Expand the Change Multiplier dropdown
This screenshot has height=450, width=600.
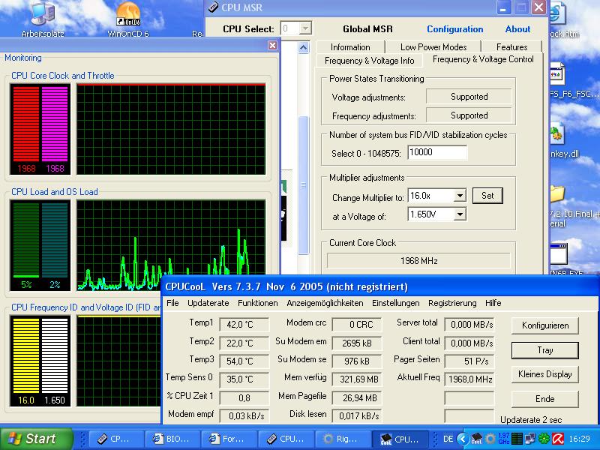[460, 196]
